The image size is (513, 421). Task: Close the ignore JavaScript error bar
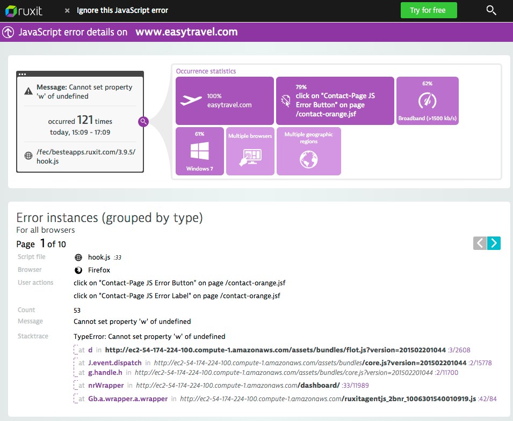(x=67, y=11)
